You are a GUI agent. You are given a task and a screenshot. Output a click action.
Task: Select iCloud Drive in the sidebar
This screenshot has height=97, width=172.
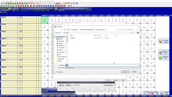[x=62, y=52]
